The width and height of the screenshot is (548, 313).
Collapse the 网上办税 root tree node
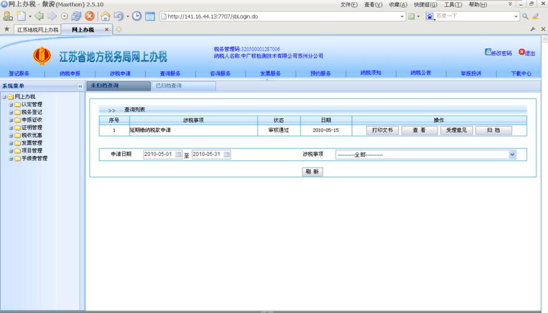(x=4, y=97)
